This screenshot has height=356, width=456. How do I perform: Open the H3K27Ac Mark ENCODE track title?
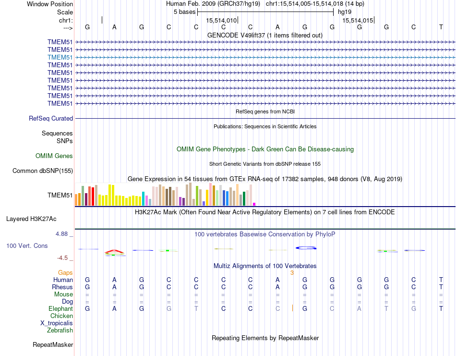click(x=265, y=212)
